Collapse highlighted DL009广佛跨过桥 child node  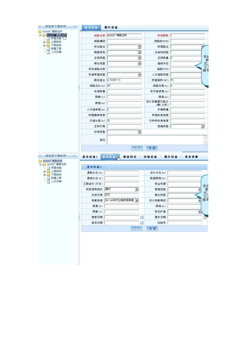tap(40, 35)
